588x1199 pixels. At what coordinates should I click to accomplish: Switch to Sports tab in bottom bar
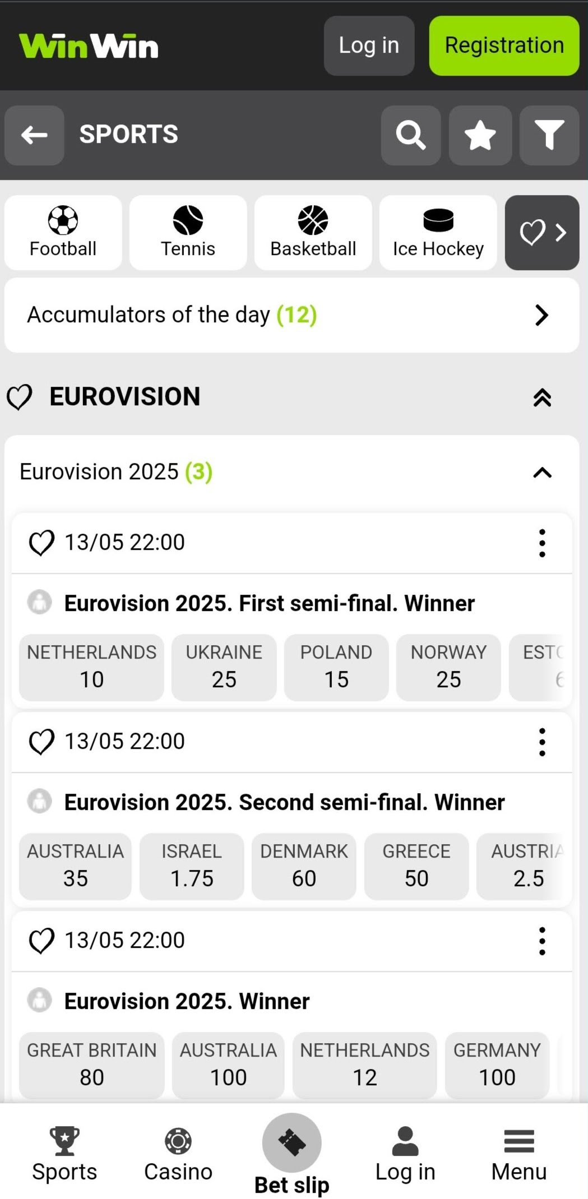64,1155
